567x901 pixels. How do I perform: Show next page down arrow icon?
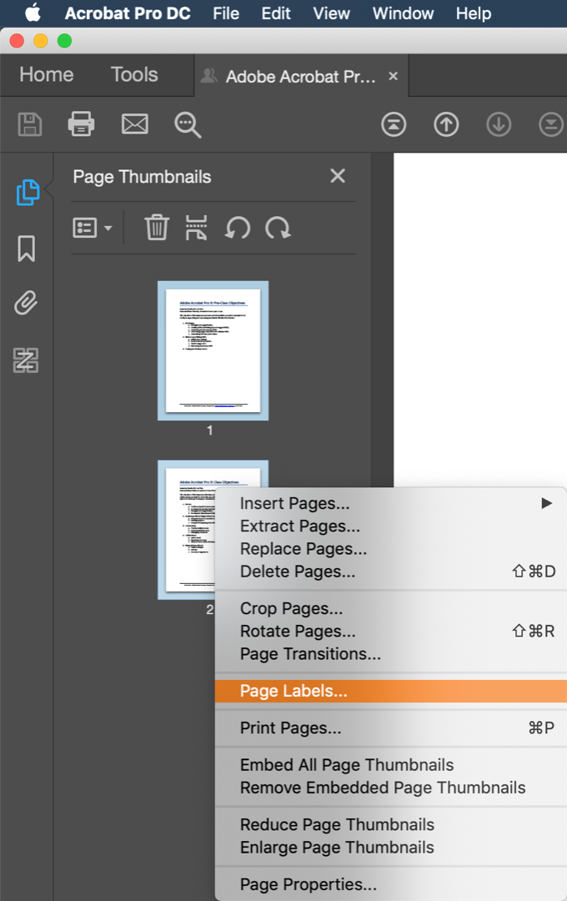click(x=499, y=124)
